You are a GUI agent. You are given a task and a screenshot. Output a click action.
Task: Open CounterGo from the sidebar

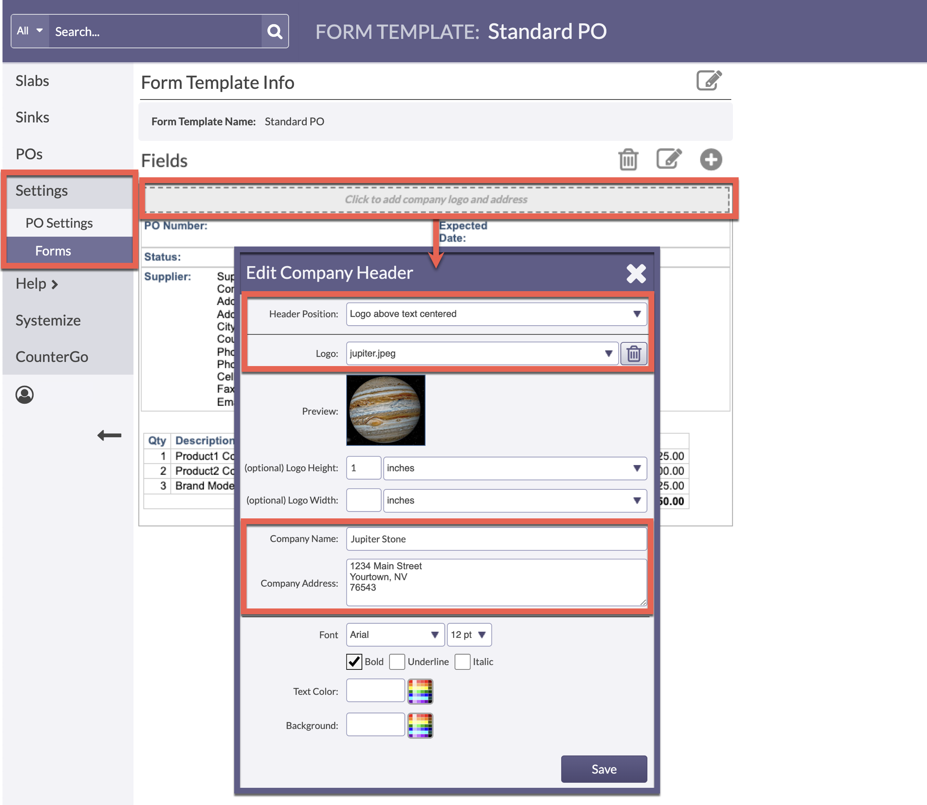click(52, 356)
